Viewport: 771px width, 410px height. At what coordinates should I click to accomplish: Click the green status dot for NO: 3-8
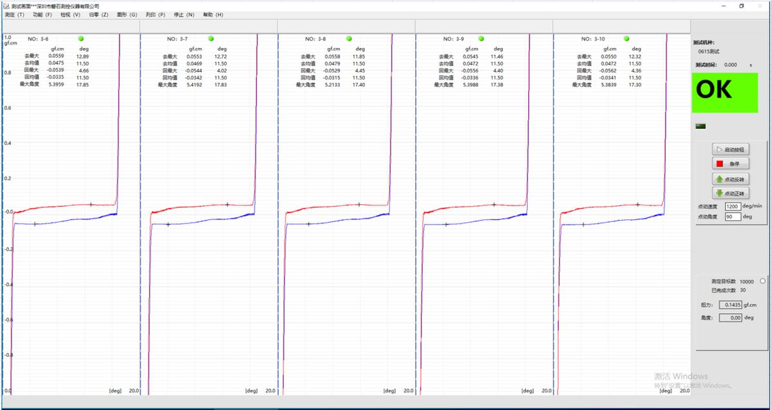pyautogui.click(x=349, y=38)
